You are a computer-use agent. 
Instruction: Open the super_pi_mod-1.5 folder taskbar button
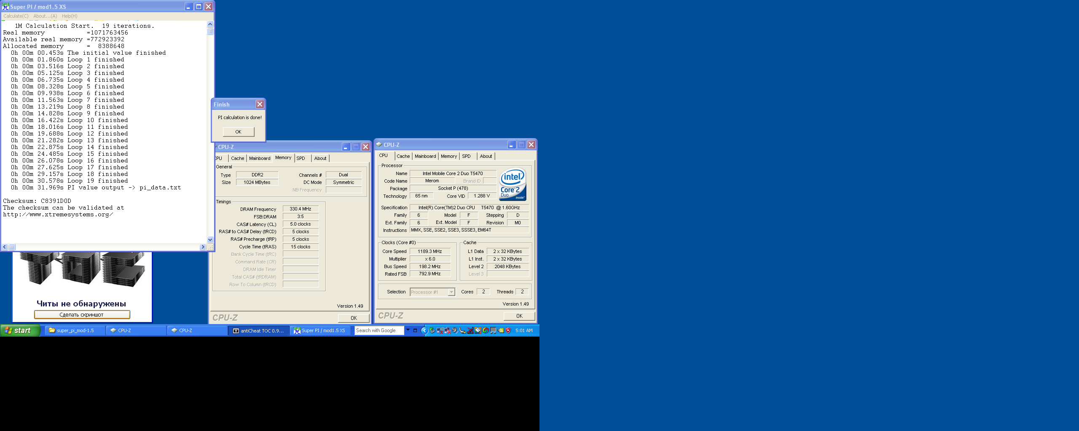tap(75, 330)
